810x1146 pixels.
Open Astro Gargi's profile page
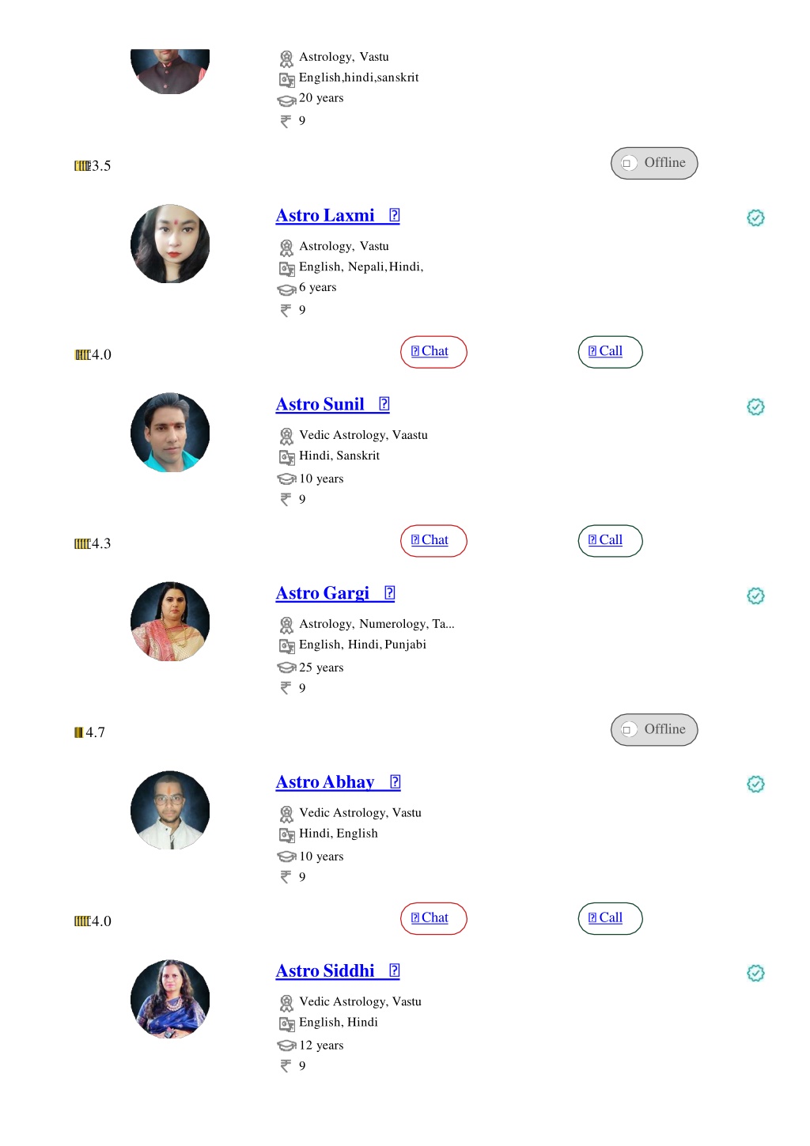pos(335,593)
